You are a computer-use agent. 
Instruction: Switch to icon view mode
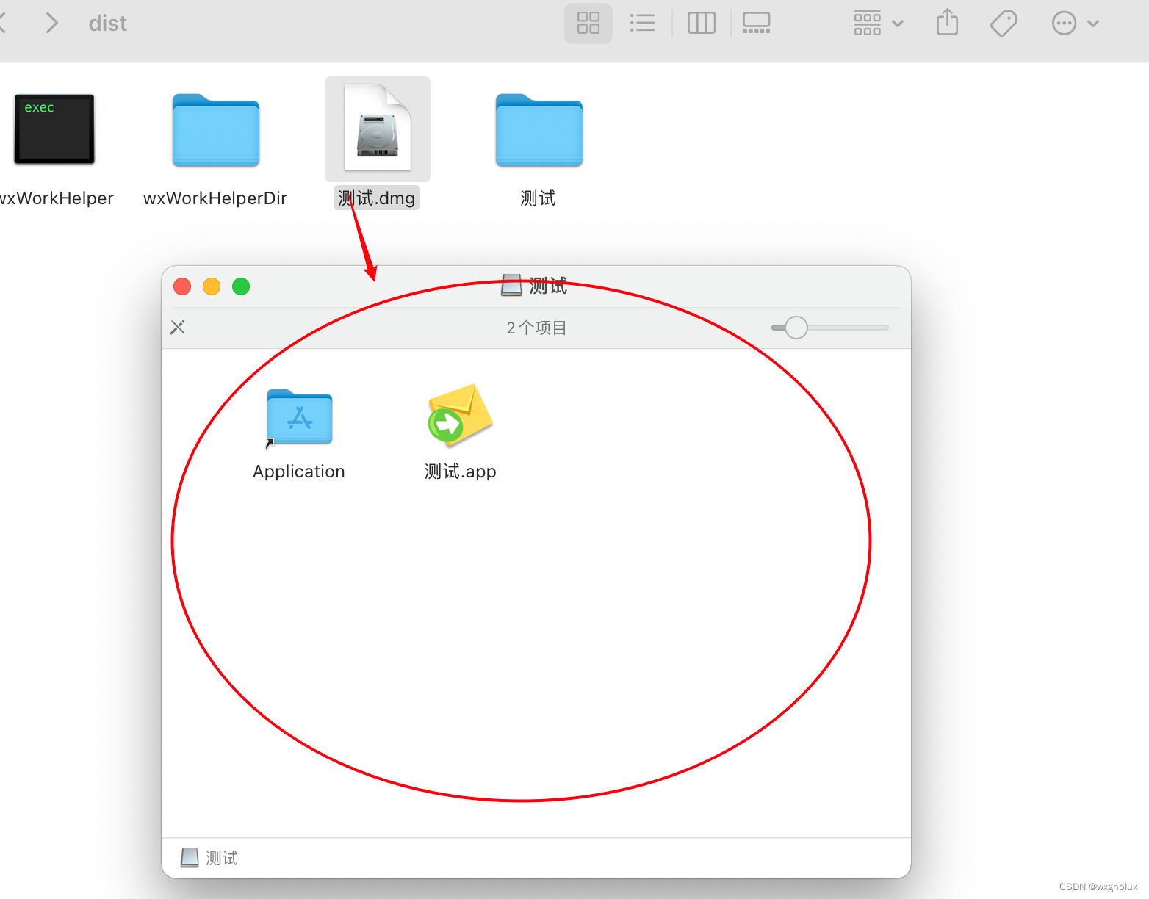point(588,23)
